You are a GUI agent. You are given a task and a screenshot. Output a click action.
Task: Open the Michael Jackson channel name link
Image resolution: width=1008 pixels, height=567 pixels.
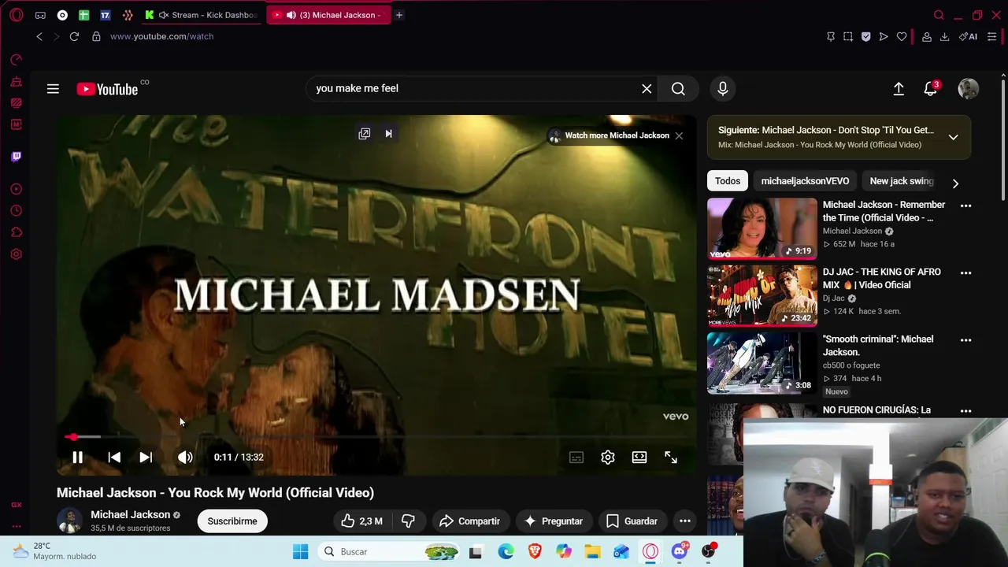pyautogui.click(x=130, y=514)
